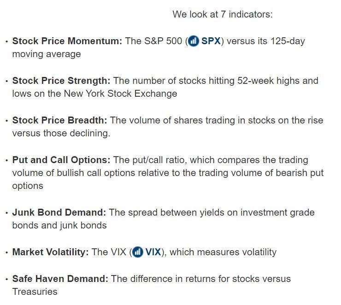Image resolution: width=341 pixels, height=305 pixels.
Task: Click the word 'Treasuries' at the bottom
Action: (35, 292)
